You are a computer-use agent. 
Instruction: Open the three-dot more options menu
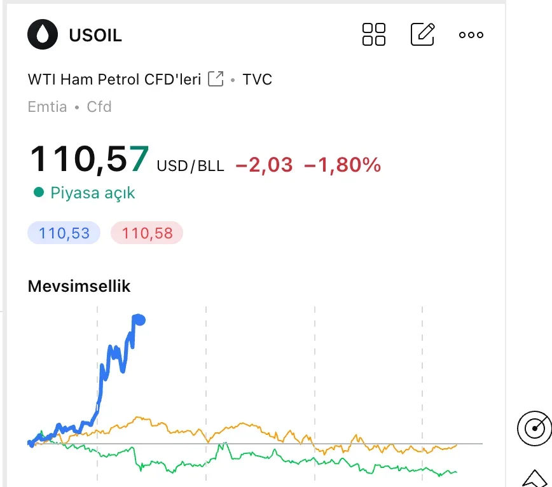coord(471,35)
